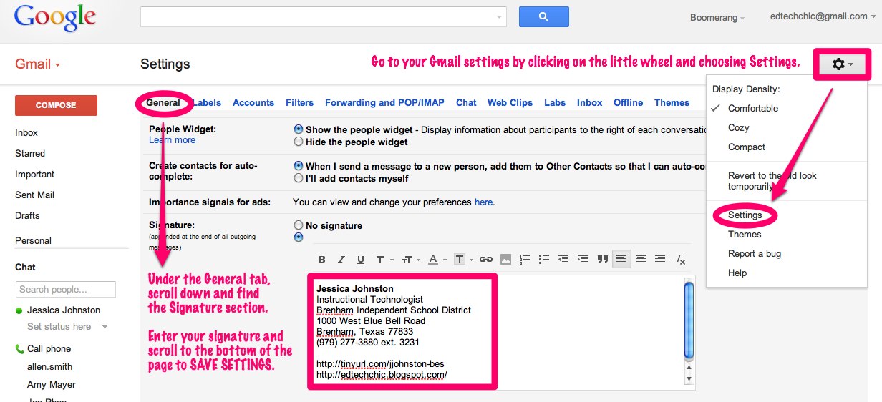Select Show the people widget option
The width and height of the screenshot is (882, 402).
coord(299,129)
